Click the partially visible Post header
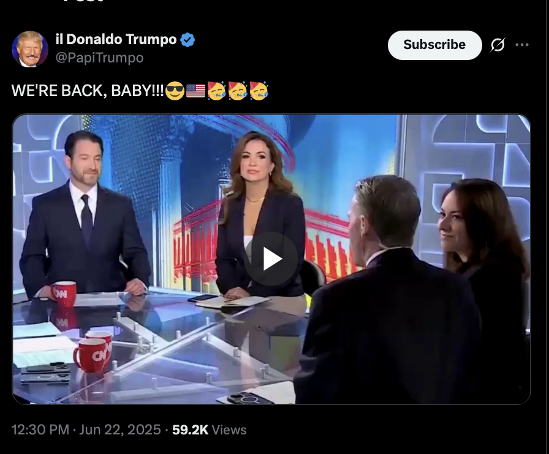549x454 pixels. pos(83,1)
